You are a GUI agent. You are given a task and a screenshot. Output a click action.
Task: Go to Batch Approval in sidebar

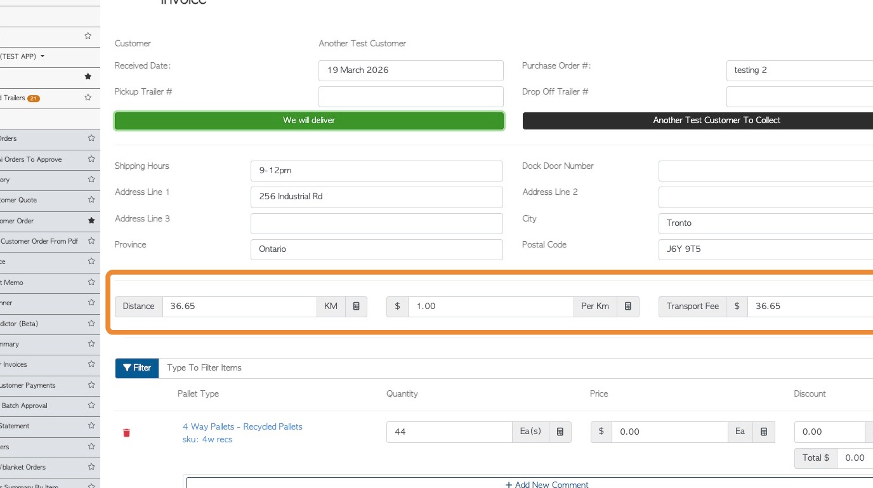click(25, 406)
